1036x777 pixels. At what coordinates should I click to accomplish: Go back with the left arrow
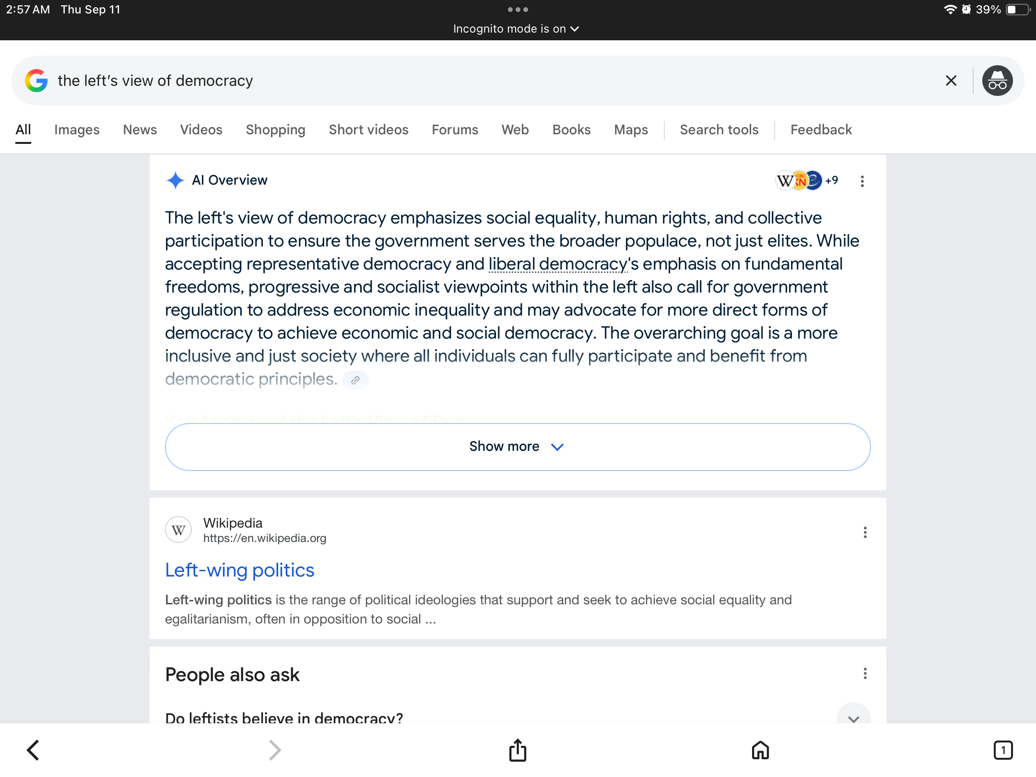33,750
